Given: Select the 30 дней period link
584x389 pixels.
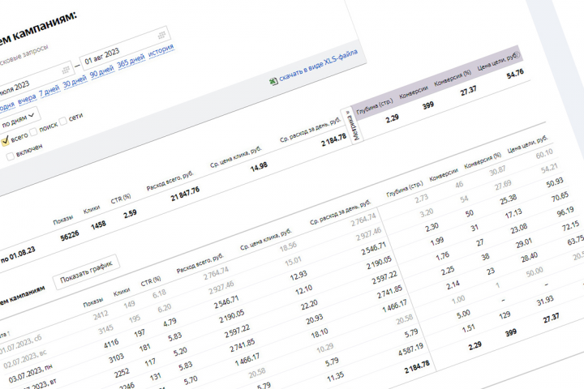Looking at the screenshot, I should tap(75, 82).
